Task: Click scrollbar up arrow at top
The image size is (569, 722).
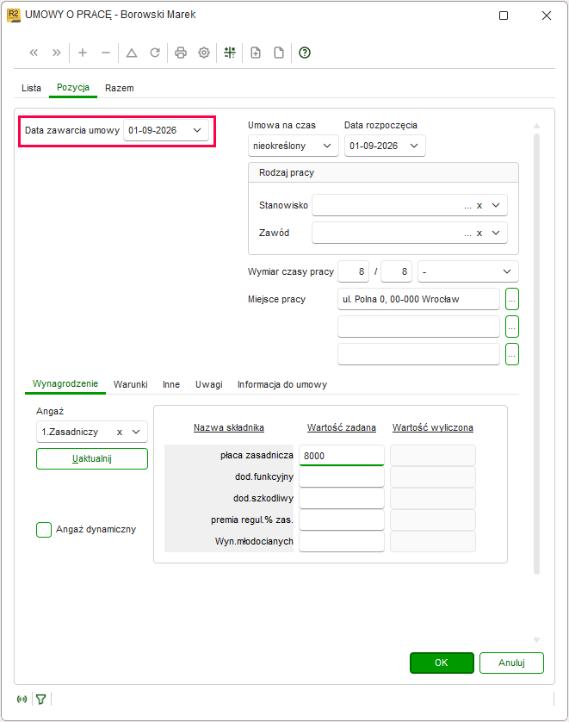Action: pyautogui.click(x=536, y=126)
